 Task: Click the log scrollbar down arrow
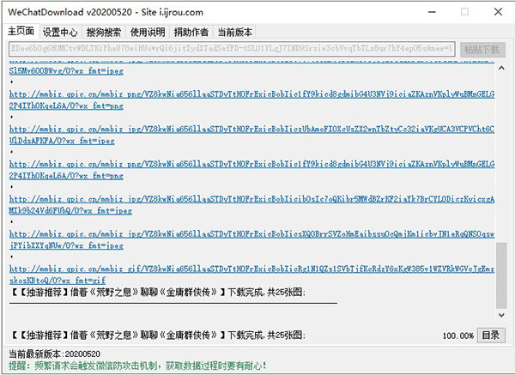point(501,315)
